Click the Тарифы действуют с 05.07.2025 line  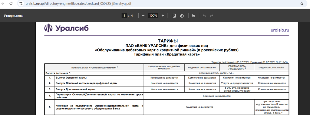point(249,62)
